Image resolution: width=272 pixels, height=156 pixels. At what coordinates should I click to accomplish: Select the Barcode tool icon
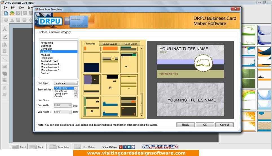pos(5,67)
